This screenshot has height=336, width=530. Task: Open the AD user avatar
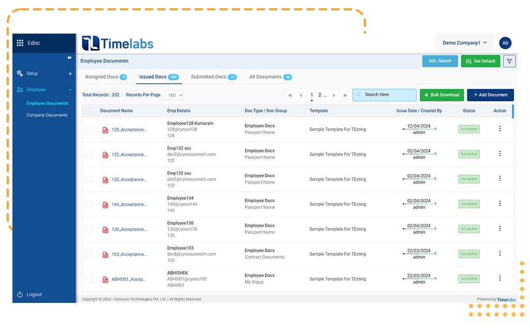point(505,43)
